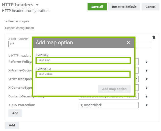161x131 pixels.
Task: Delete the X-Content-Type header row
Action: coord(147,88)
